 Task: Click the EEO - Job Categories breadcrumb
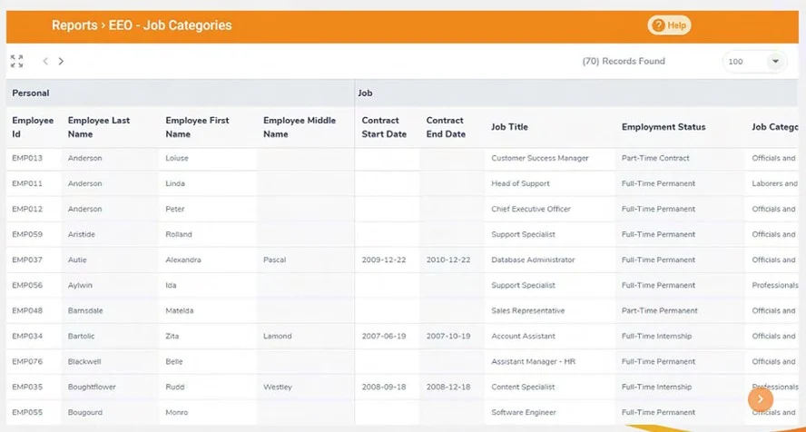[x=170, y=25]
